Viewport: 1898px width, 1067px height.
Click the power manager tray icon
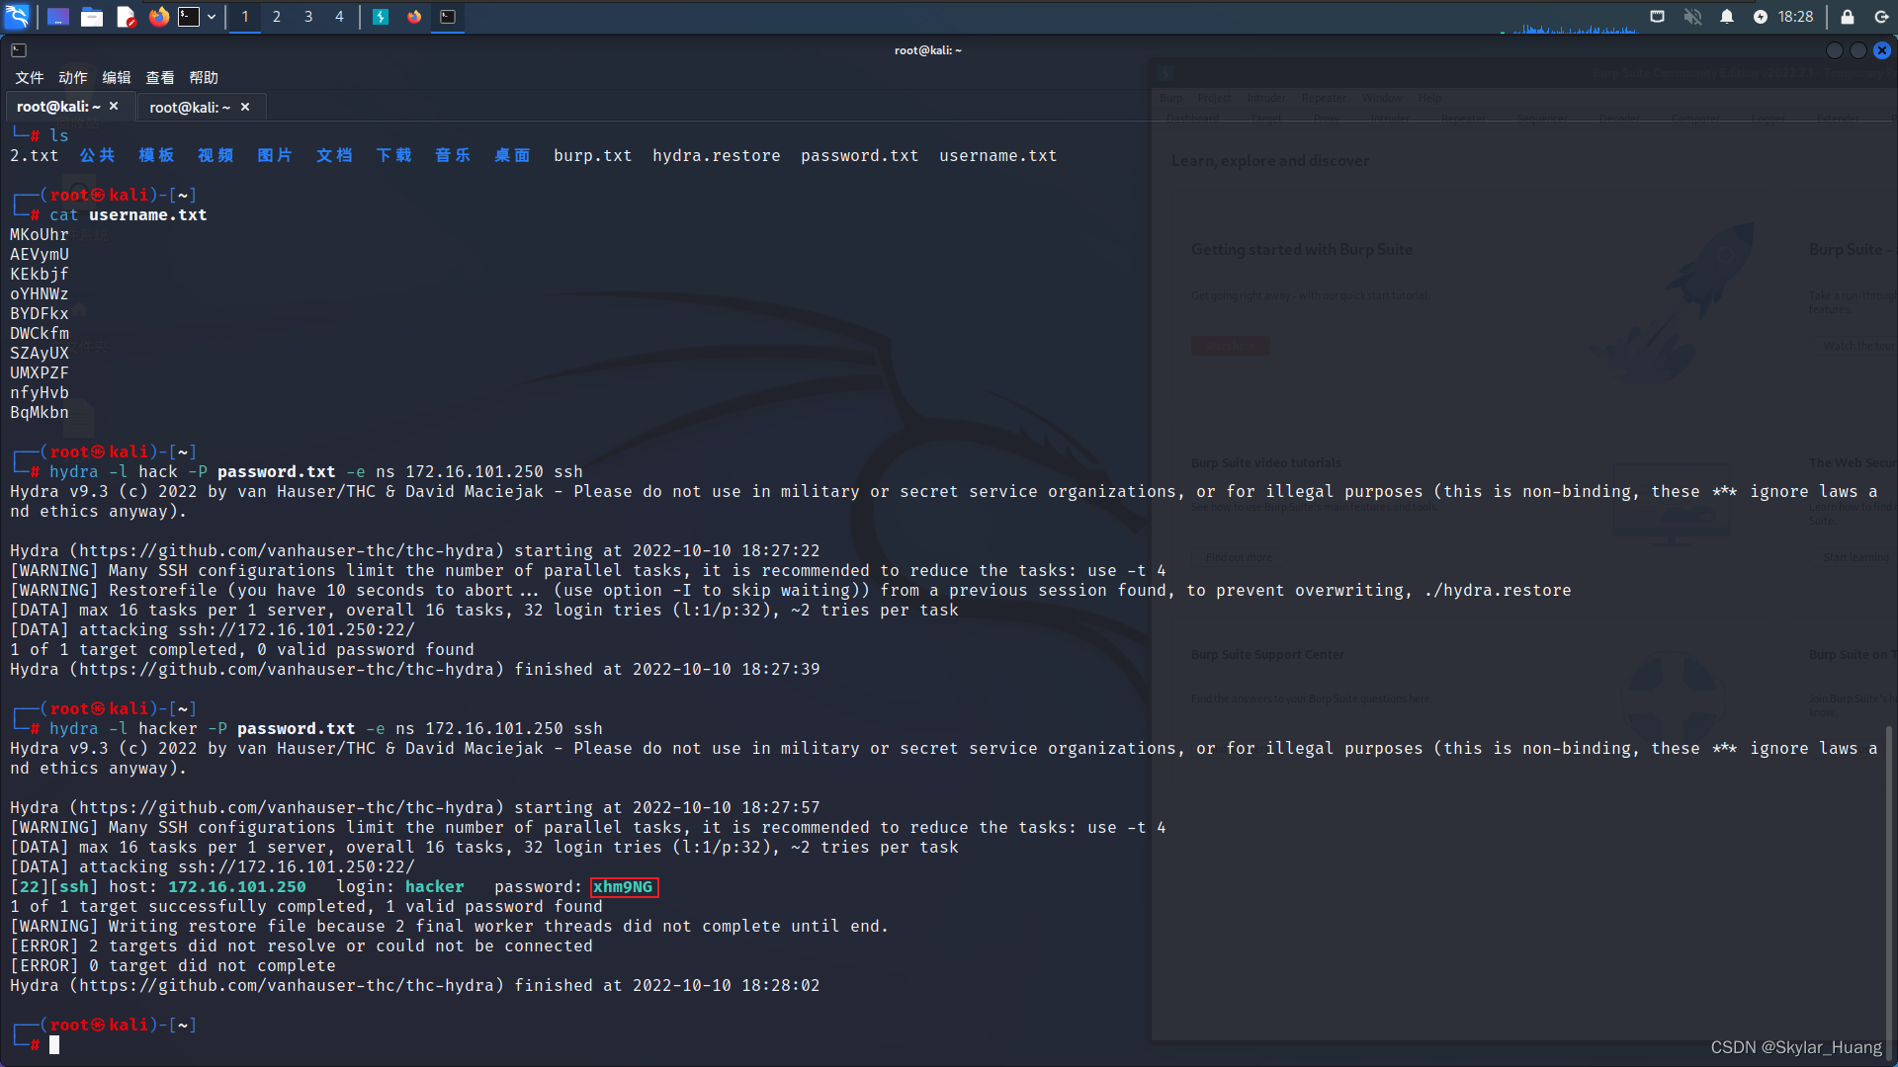tap(1761, 17)
